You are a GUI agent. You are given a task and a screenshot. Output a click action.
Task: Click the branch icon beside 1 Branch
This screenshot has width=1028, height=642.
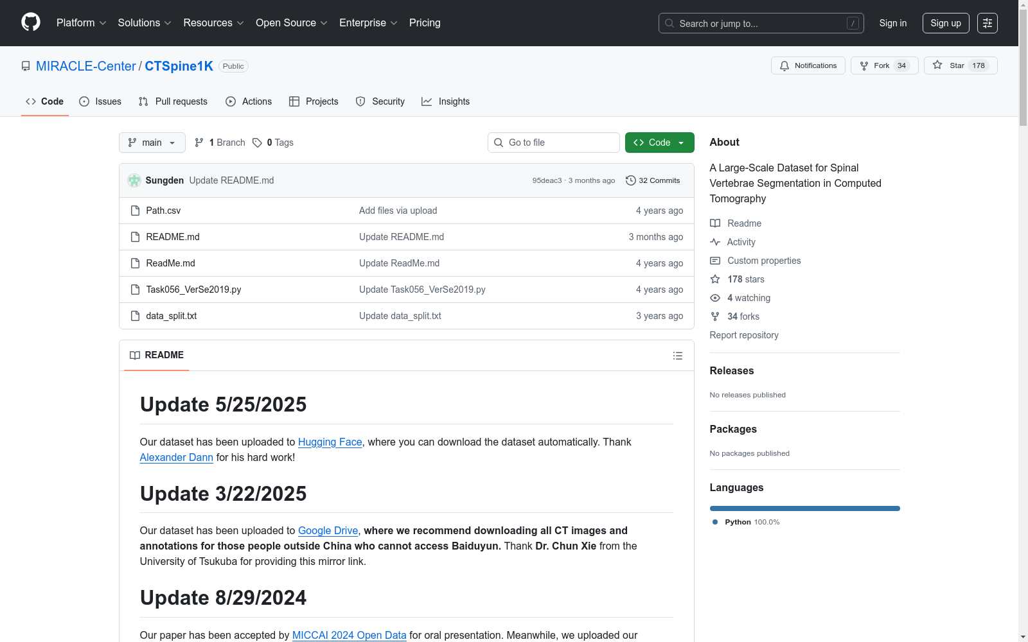pyautogui.click(x=199, y=143)
